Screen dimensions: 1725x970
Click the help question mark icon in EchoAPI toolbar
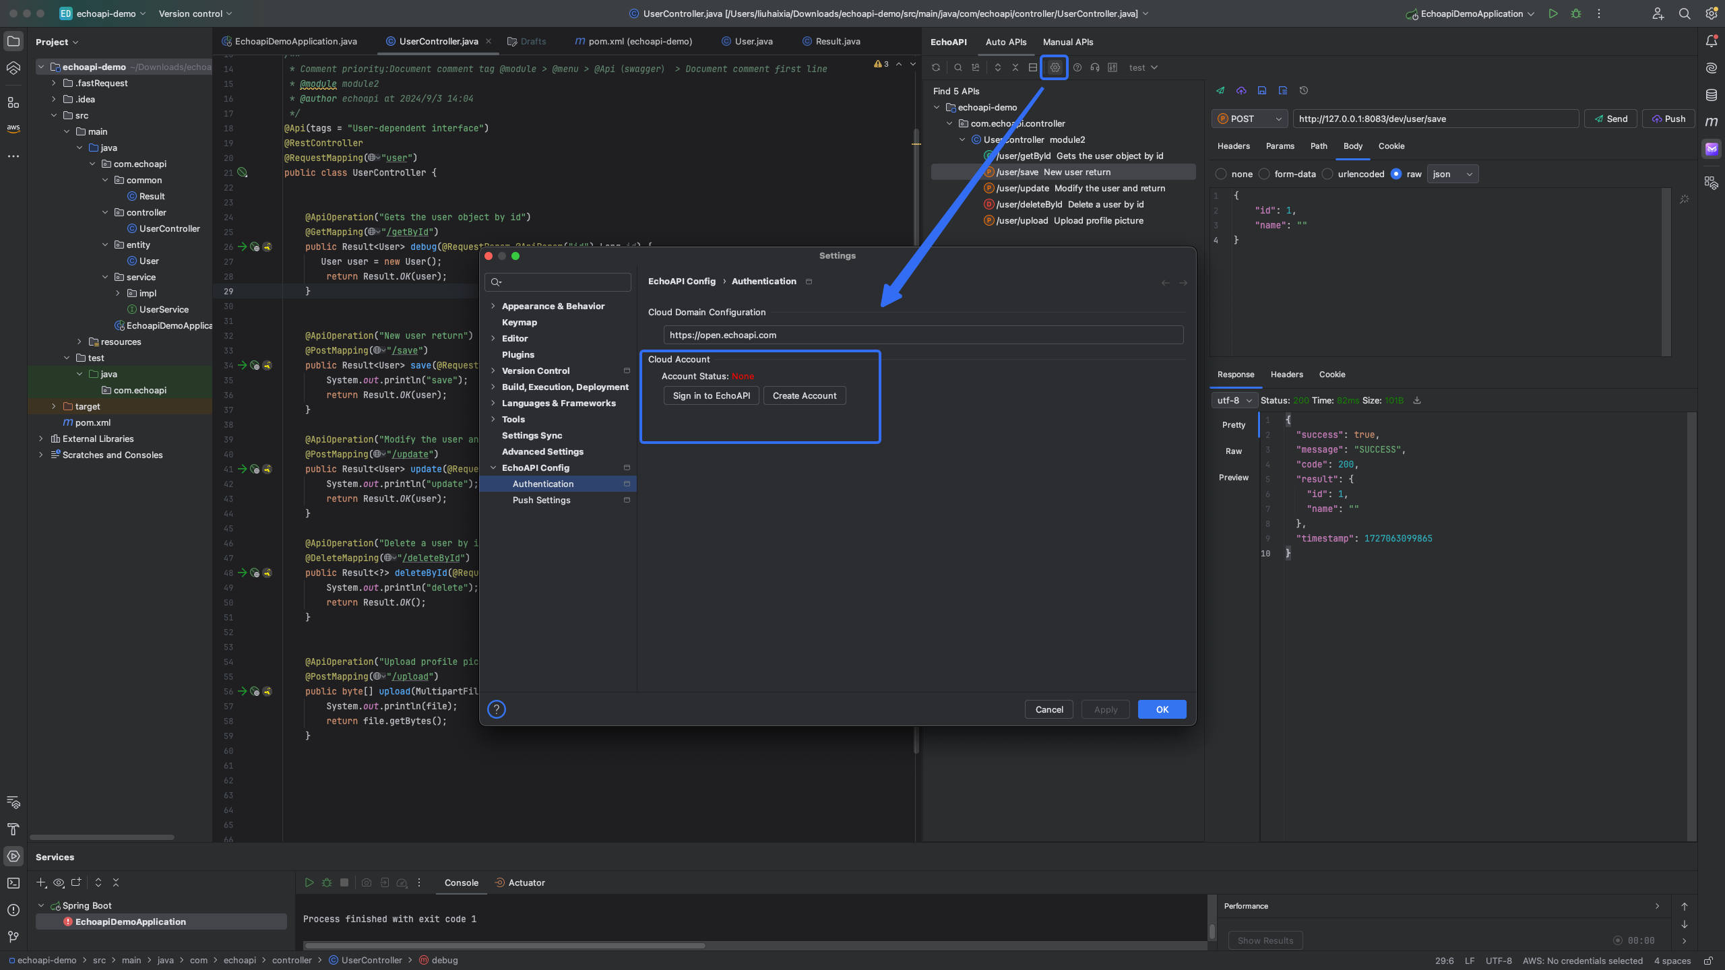tap(1077, 67)
